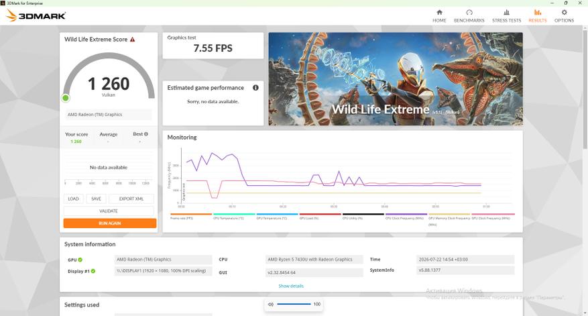588x316 pixels.
Task: Open the Options tab
Action: 564,15
